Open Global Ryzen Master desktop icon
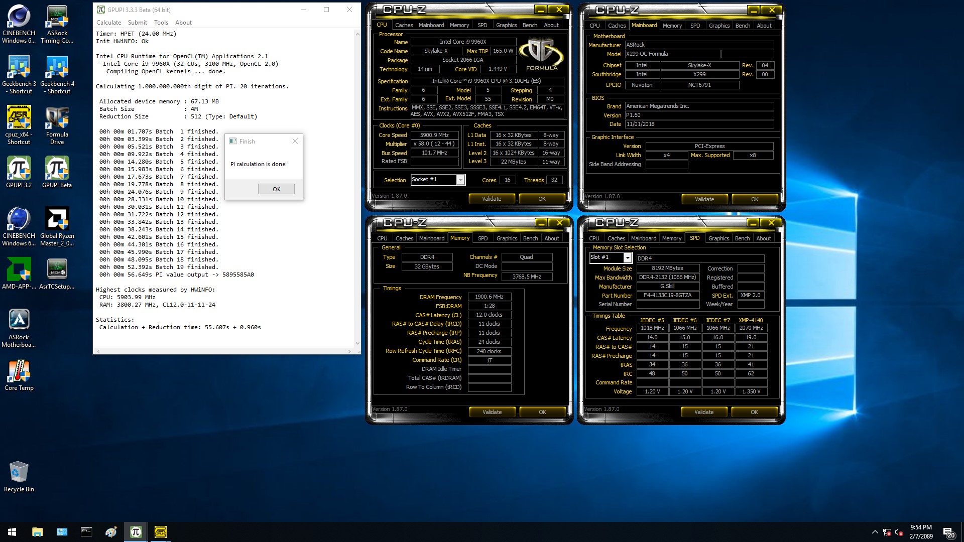 [57, 227]
